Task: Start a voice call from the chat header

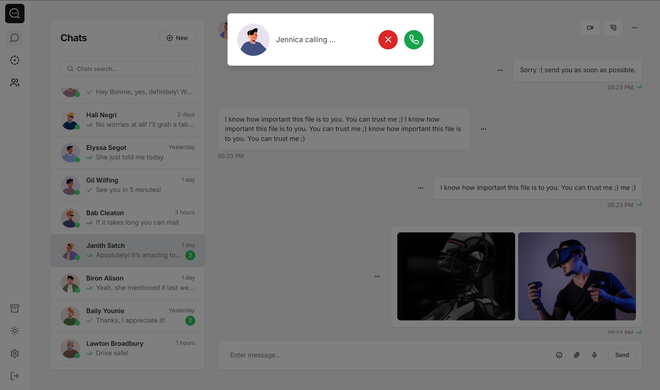Action: point(613,27)
